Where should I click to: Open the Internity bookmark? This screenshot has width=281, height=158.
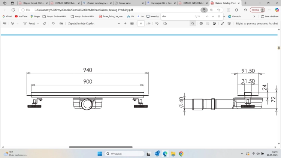point(153,17)
